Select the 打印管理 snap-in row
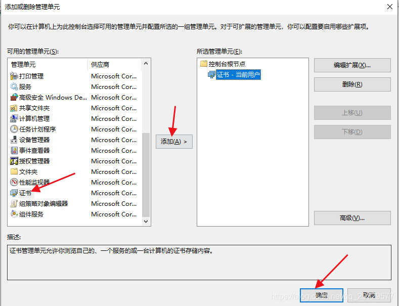 click(74, 76)
